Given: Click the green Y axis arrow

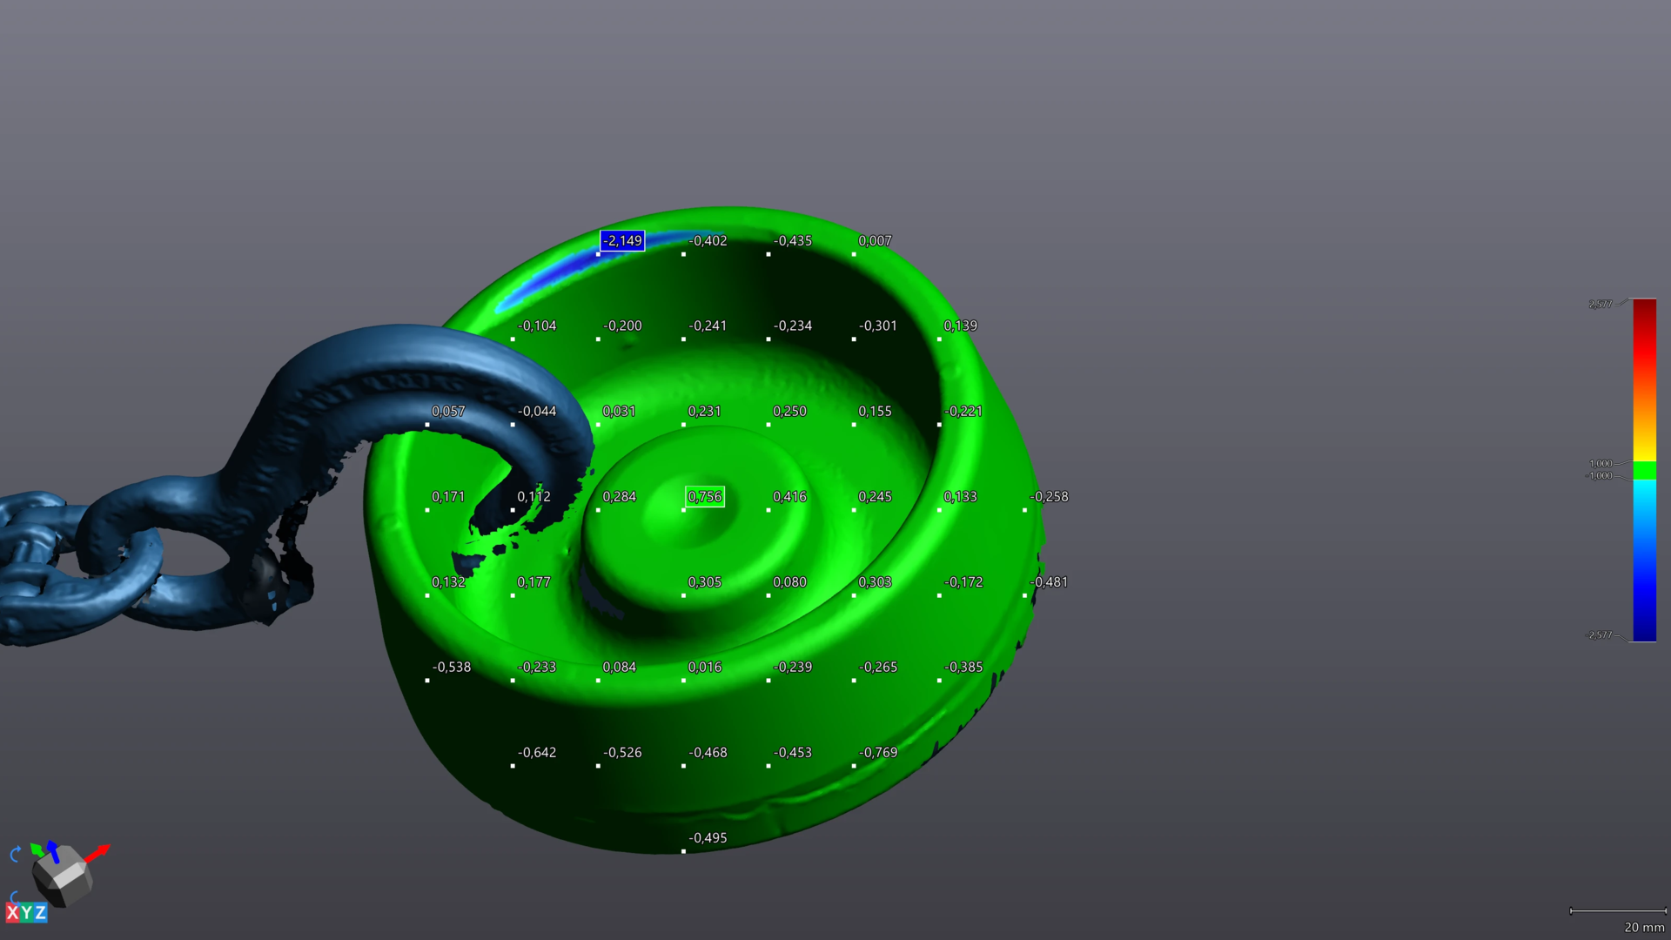Looking at the screenshot, I should click(37, 849).
